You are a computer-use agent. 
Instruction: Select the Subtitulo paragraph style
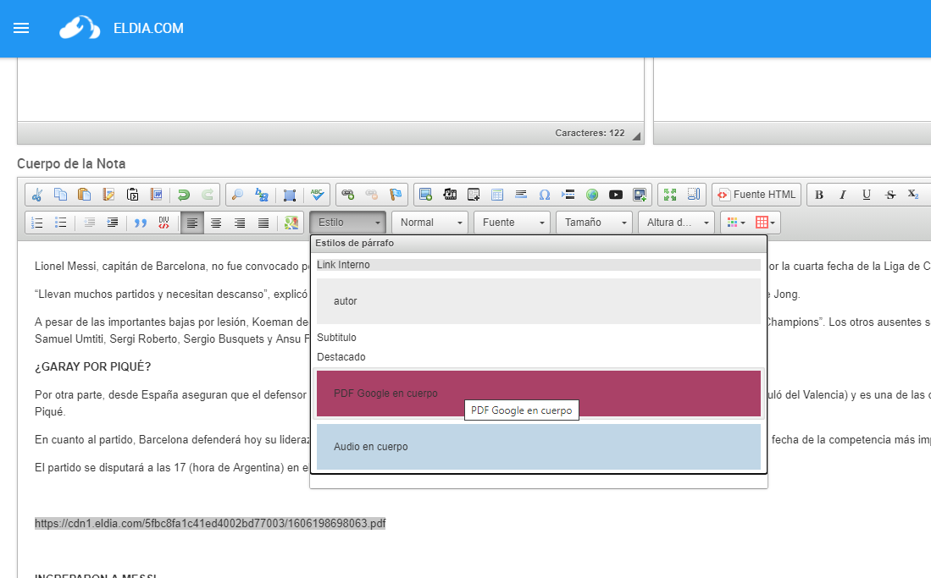336,338
